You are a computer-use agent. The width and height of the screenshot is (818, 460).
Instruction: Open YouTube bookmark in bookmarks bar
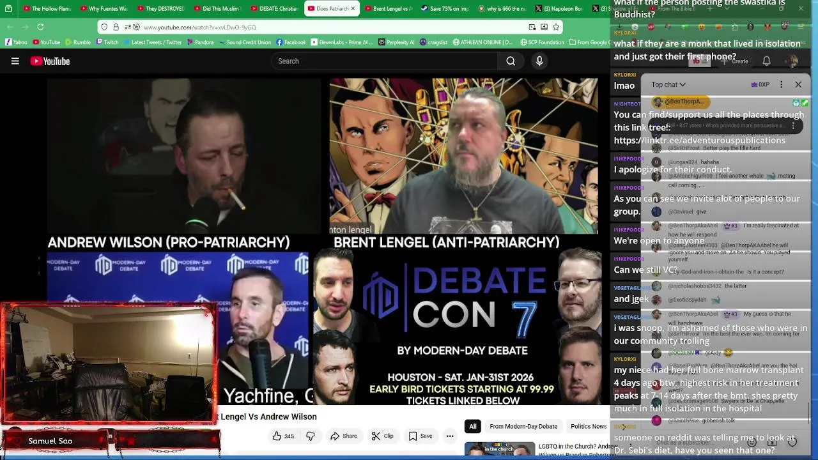[x=46, y=42]
